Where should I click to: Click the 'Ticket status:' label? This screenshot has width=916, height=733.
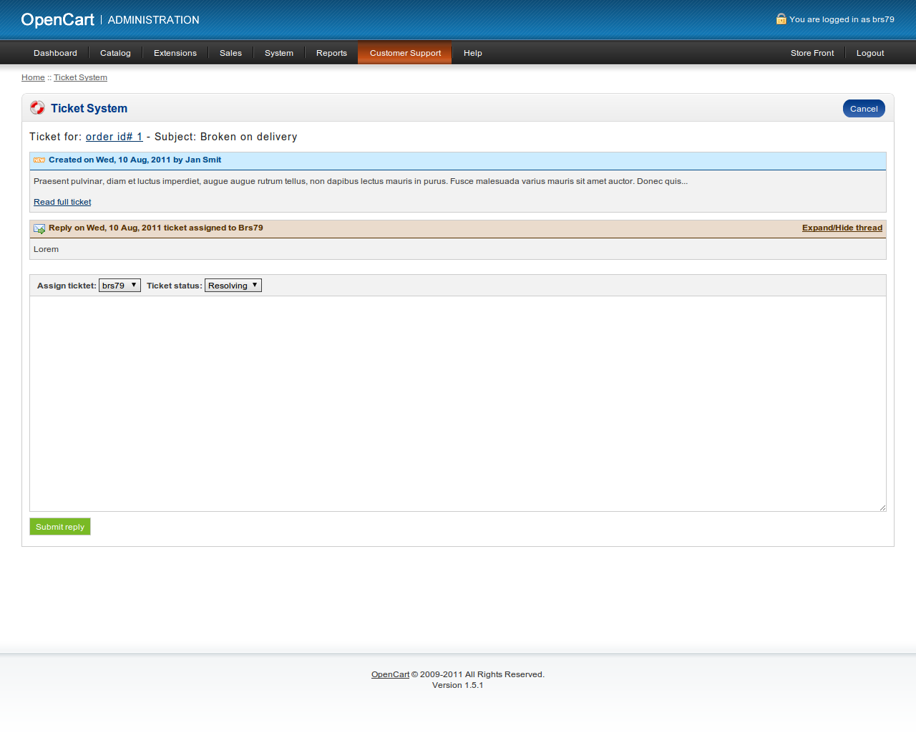[x=175, y=286]
